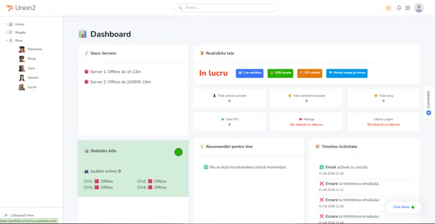
Task: Click the Recomandări lightbulb icon
Action: pos(202,146)
